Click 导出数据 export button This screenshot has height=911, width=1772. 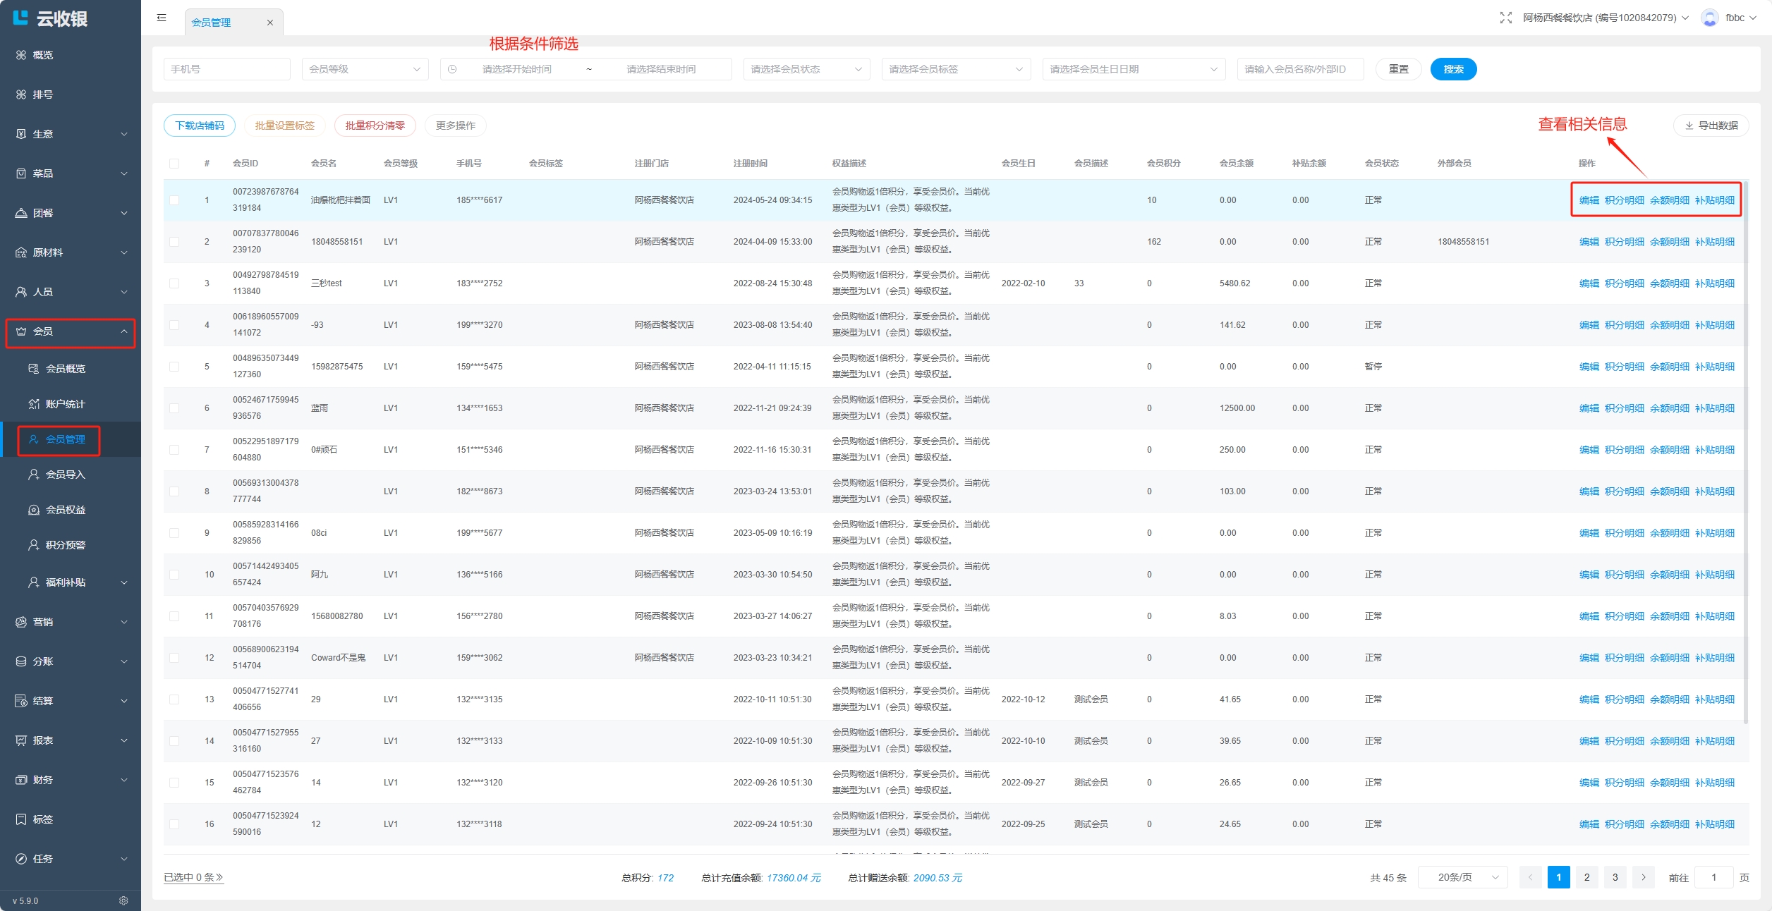pyautogui.click(x=1711, y=126)
